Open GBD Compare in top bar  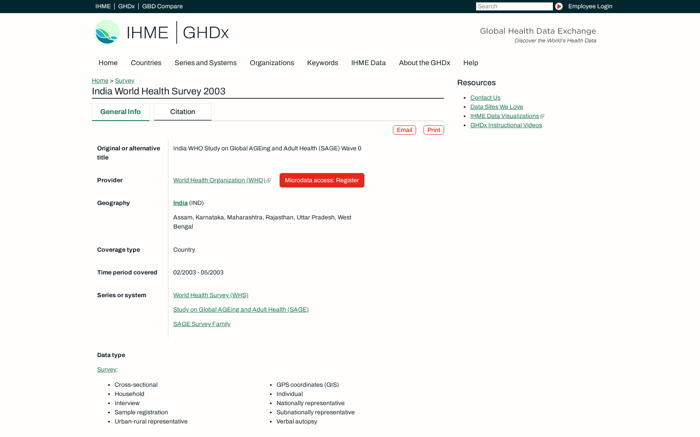tap(162, 6)
